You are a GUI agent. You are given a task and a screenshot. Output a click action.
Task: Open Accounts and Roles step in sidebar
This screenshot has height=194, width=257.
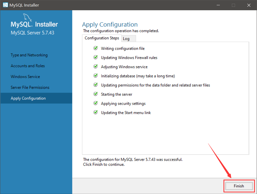coord(28,66)
